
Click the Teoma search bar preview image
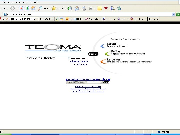point(88,82)
